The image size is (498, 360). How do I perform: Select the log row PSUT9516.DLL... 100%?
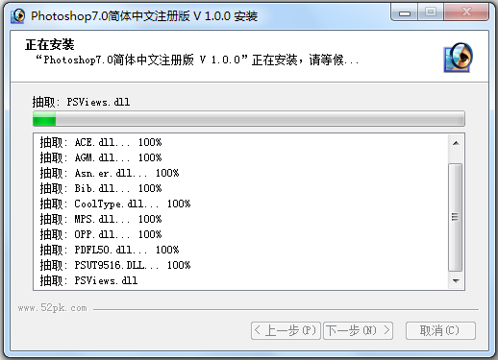pyautogui.click(x=115, y=265)
